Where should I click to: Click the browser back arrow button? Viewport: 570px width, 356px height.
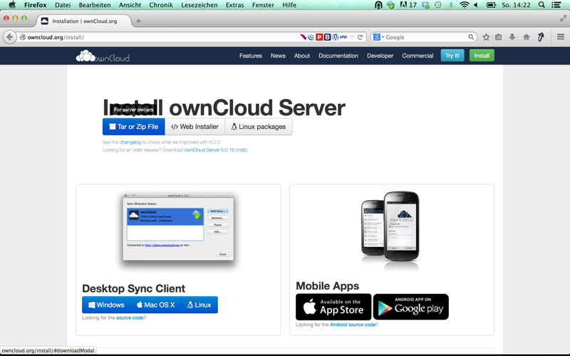pyautogui.click(x=10, y=37)
